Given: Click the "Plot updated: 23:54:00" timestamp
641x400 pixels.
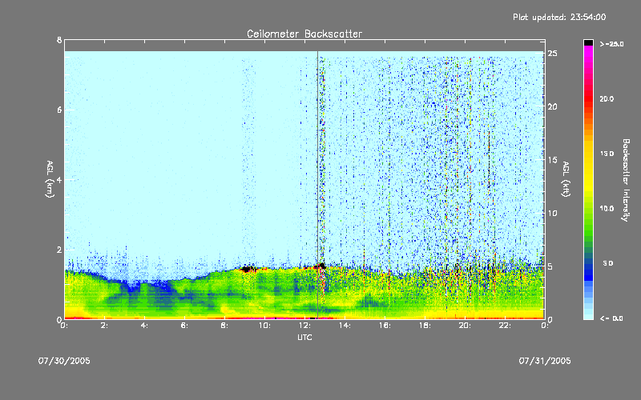Looking at the screenshot, I should (559, 17).
